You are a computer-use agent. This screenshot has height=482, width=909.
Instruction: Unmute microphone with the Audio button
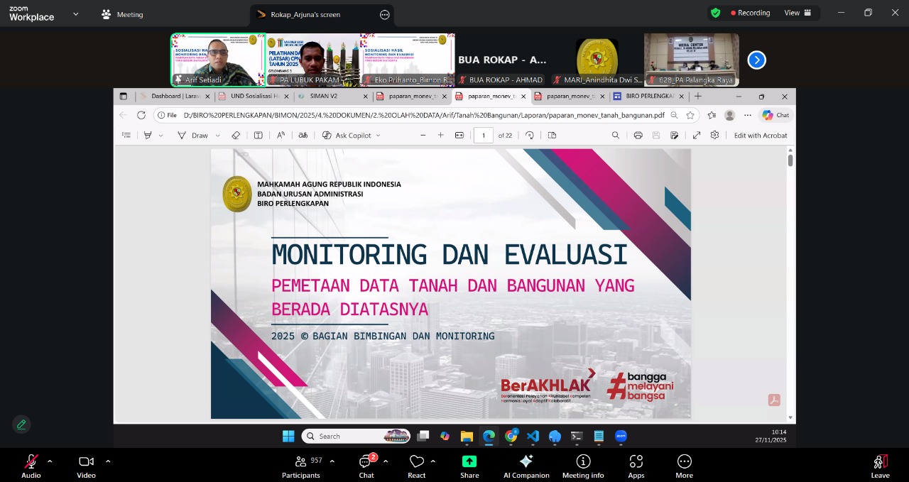pyautogui.click(x=31, y=466)
